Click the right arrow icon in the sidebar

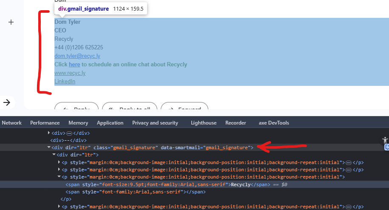(7, 102)
